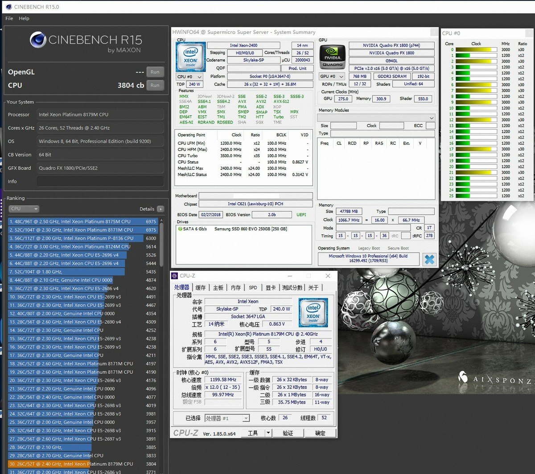
Task: Click the green SATA drive status icon
Action: (180, 229)
